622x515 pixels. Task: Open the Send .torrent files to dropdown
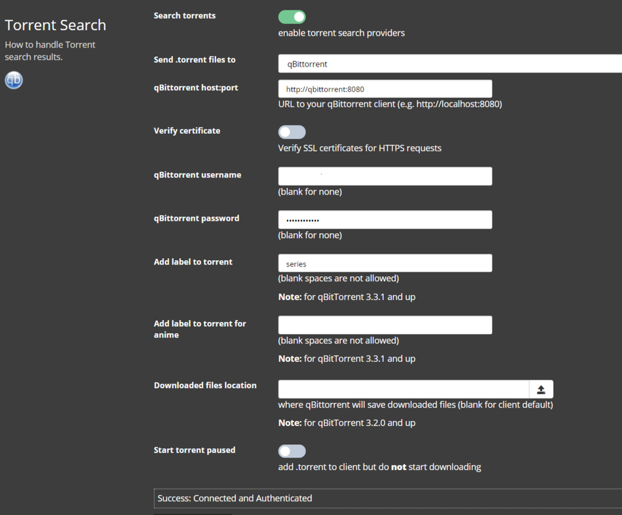[x=450, y=64]
